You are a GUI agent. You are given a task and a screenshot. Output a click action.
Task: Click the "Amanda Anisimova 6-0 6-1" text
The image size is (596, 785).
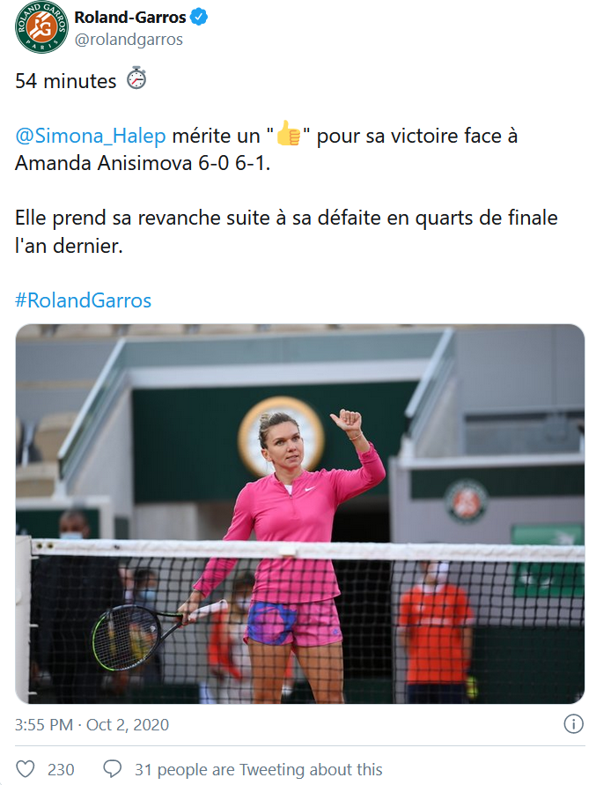click(143, 163)
